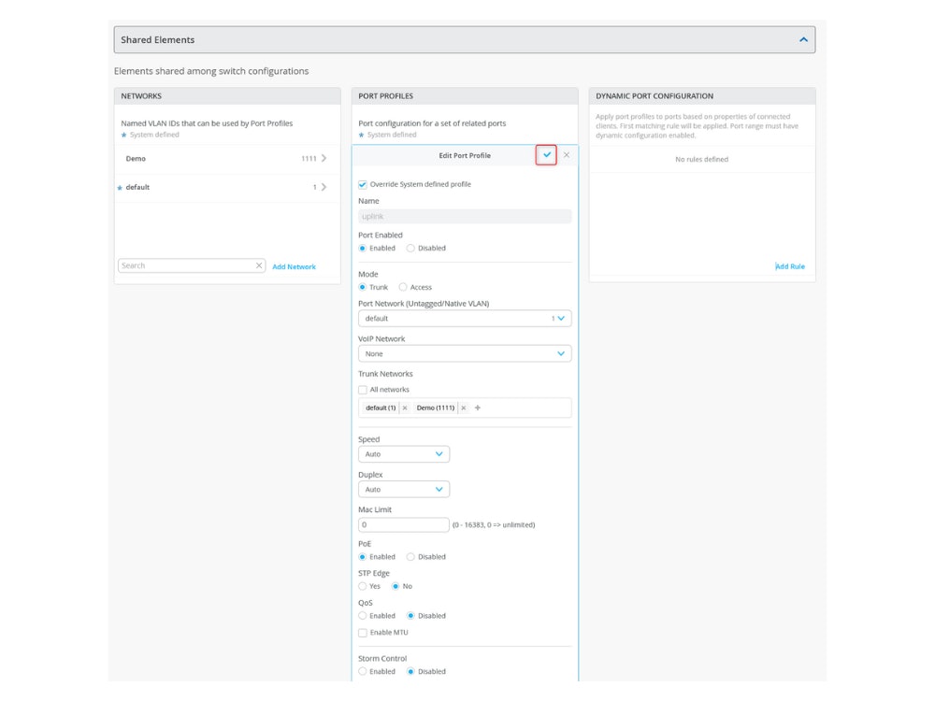
Task: Clear the network search field
Action: [x=259, y=265]
